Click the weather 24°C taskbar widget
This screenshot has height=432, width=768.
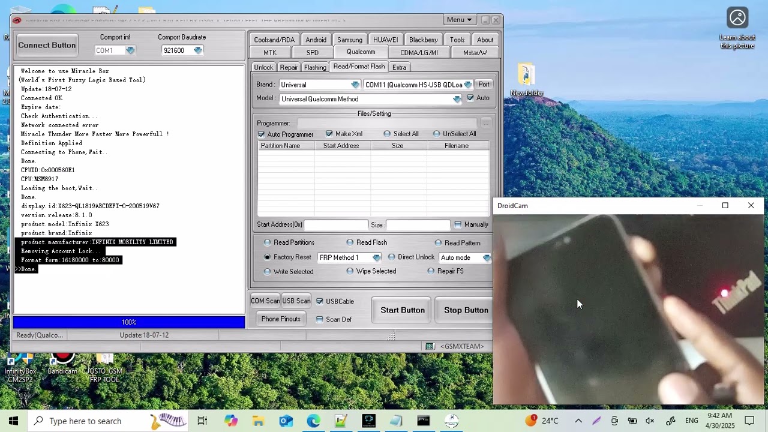pos(542,421)
